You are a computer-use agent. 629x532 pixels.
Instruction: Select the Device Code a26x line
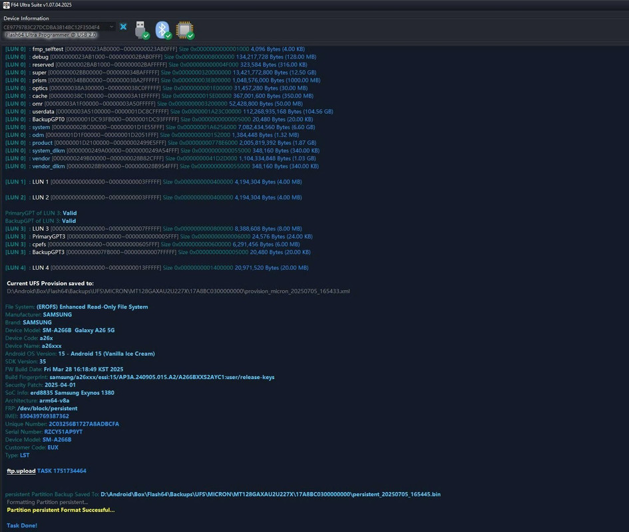[x=29, y=338]
